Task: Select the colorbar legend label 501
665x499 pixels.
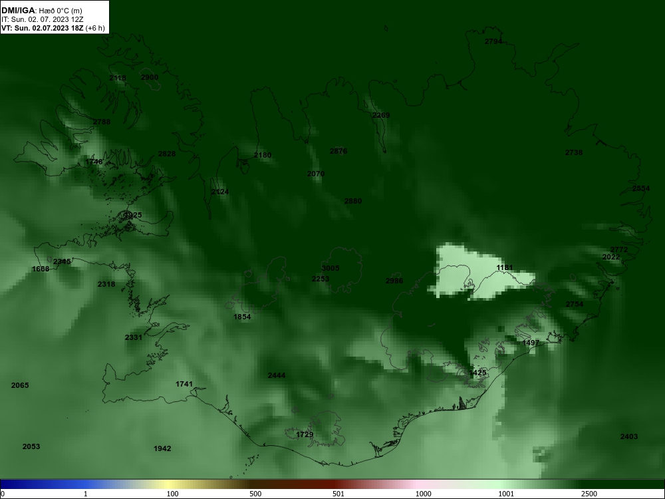Action: [338, 494]
